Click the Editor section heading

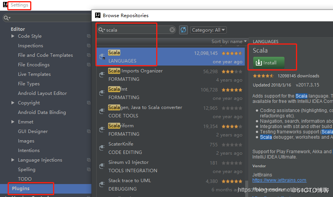pos(18,29)
